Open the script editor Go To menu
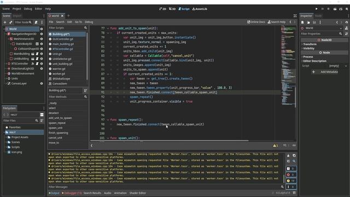The height and width of the screenshot is (197, 350). click(78, 22)
